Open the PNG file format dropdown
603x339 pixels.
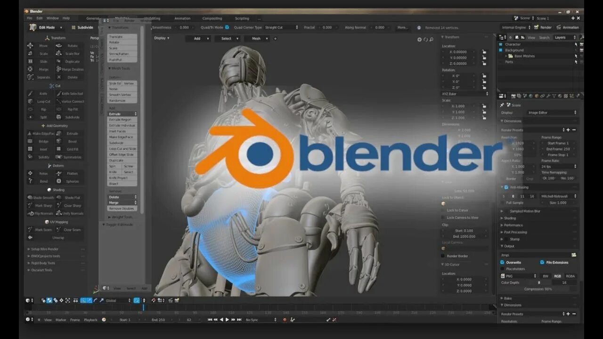coord(519,276)
